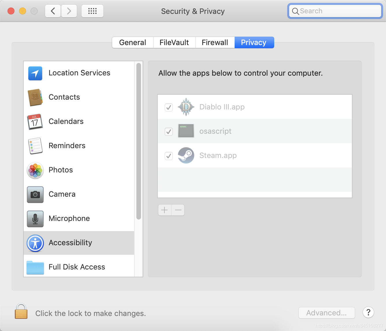Screen dimensions: 386x331
Task: Toggle the Steam.app checkbox
Action: [x=169, y=156]
